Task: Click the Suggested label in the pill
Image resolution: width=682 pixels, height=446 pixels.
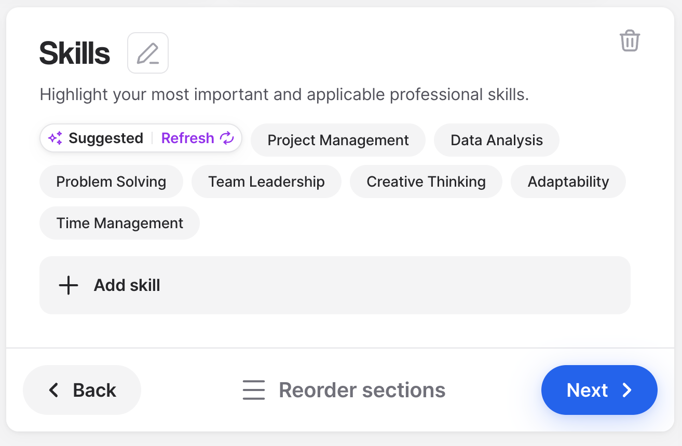Action: [106, 138]
